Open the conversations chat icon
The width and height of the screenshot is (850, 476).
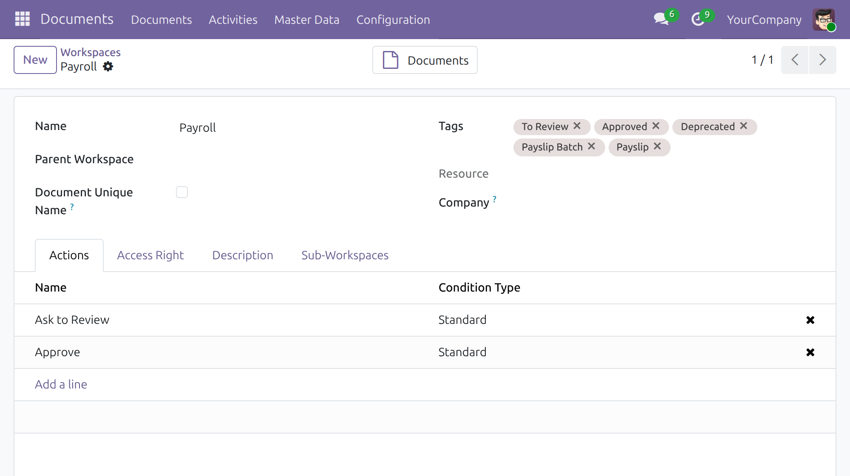coord(661,19)
